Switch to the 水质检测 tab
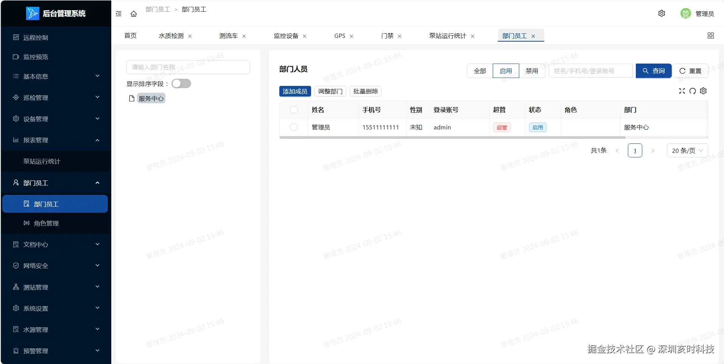 point(171,36)
